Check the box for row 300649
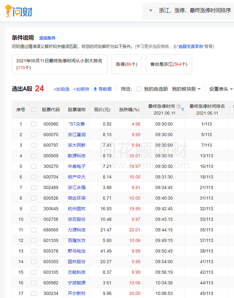Screen dimensions: 234x298 34,209
